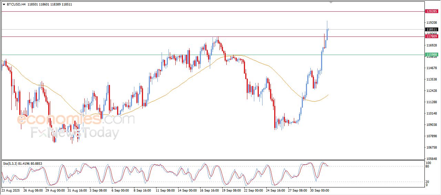Click the 117809 red level label
Image resolution: width=441 pixels, height=195 pixels.
[x=432, y=36]
